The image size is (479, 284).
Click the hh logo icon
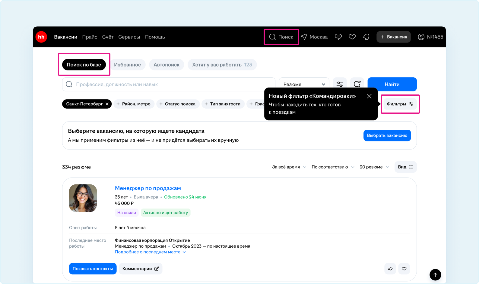coord(41,37)
